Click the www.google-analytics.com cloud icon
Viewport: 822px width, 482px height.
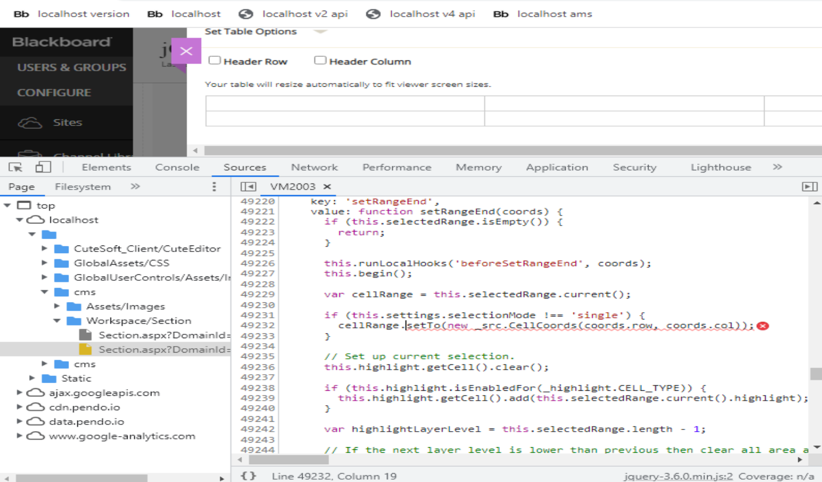pos(36,436)
